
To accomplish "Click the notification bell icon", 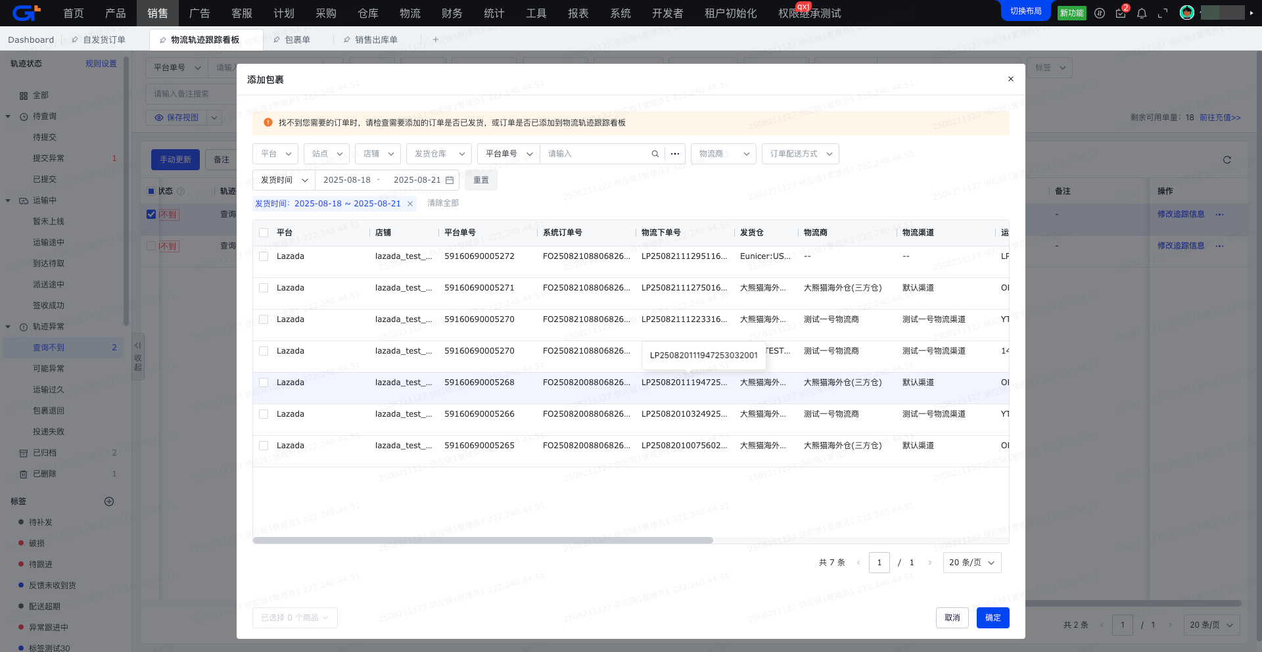I will point(1142,13).
